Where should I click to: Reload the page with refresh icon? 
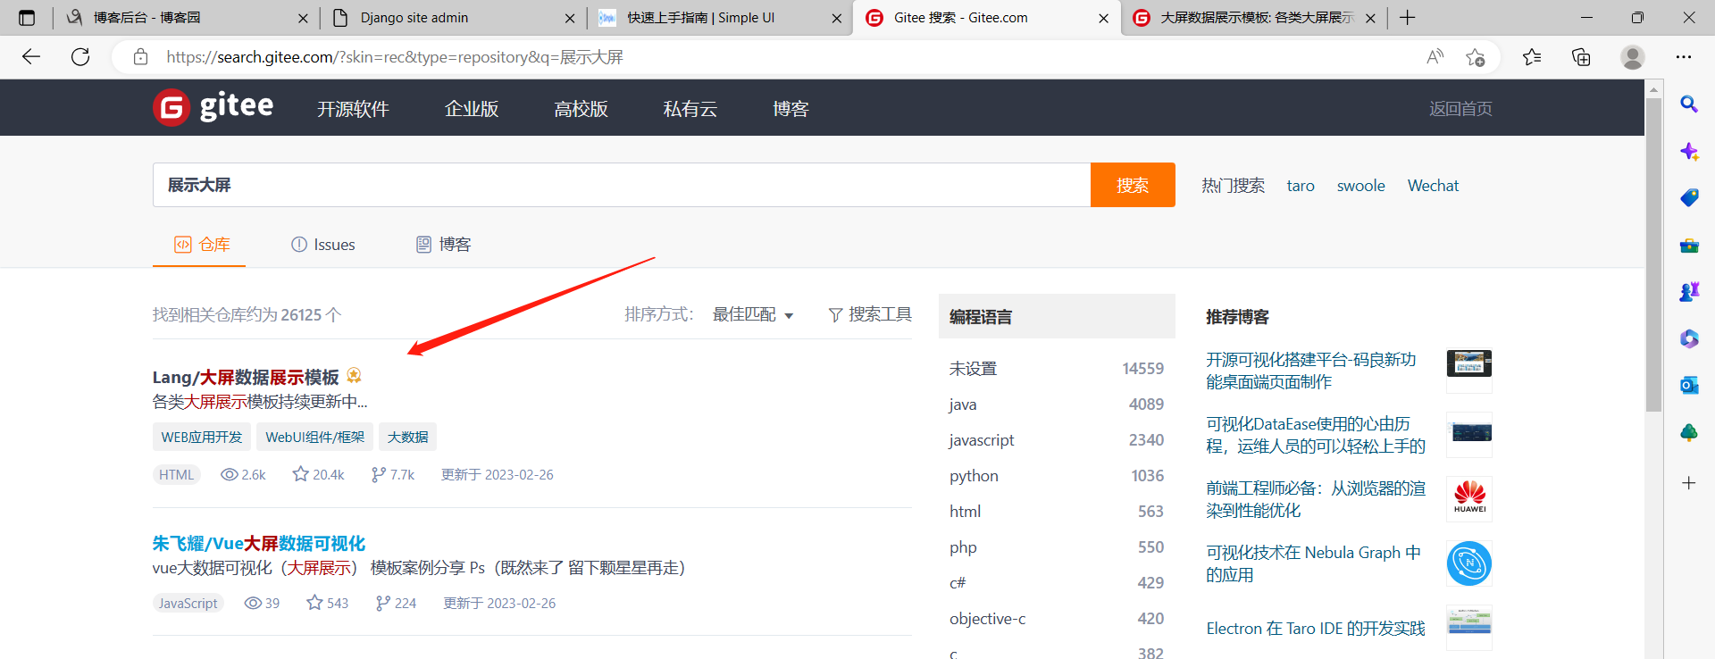coord(80,57)
